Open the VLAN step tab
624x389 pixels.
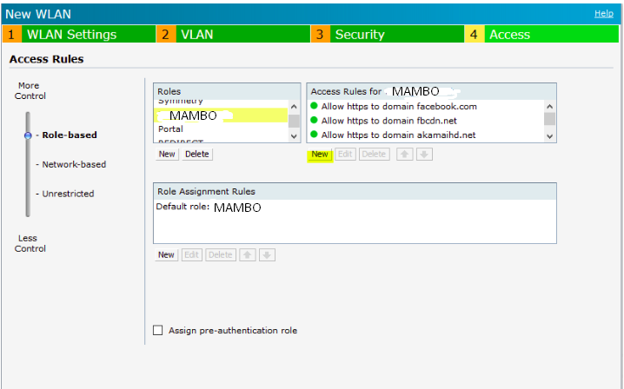pos(196,35)
